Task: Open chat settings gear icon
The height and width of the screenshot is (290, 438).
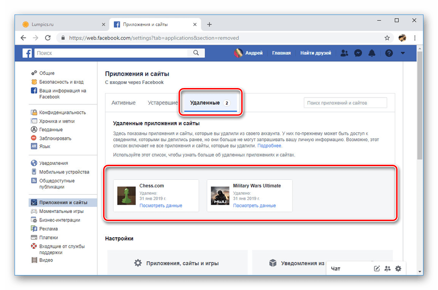Action: (398, 269)
